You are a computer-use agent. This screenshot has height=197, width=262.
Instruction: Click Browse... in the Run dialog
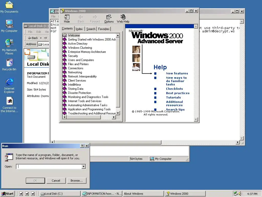[77, 181]
